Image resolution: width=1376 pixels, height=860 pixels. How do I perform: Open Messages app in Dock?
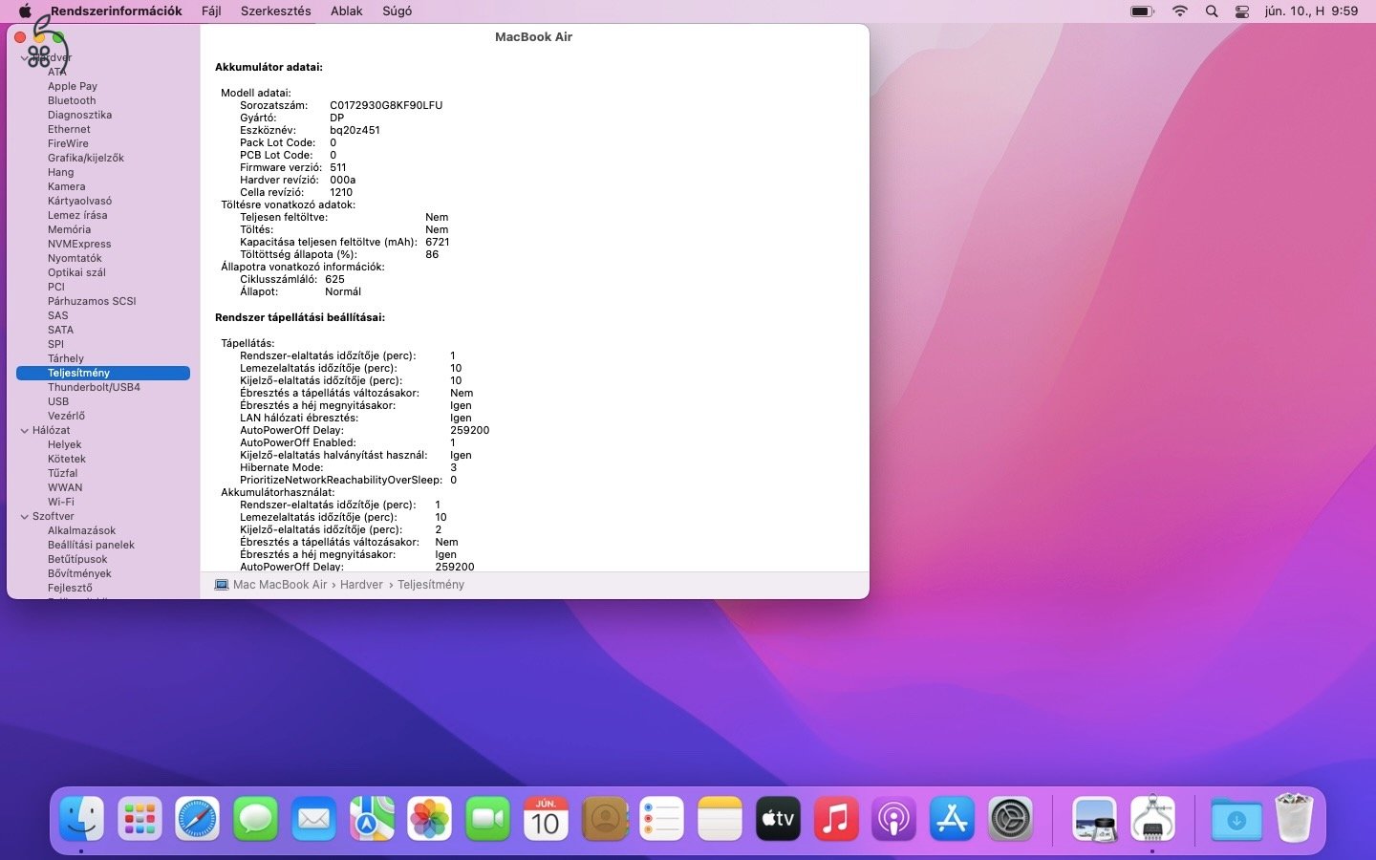click(x=256, y=819)
